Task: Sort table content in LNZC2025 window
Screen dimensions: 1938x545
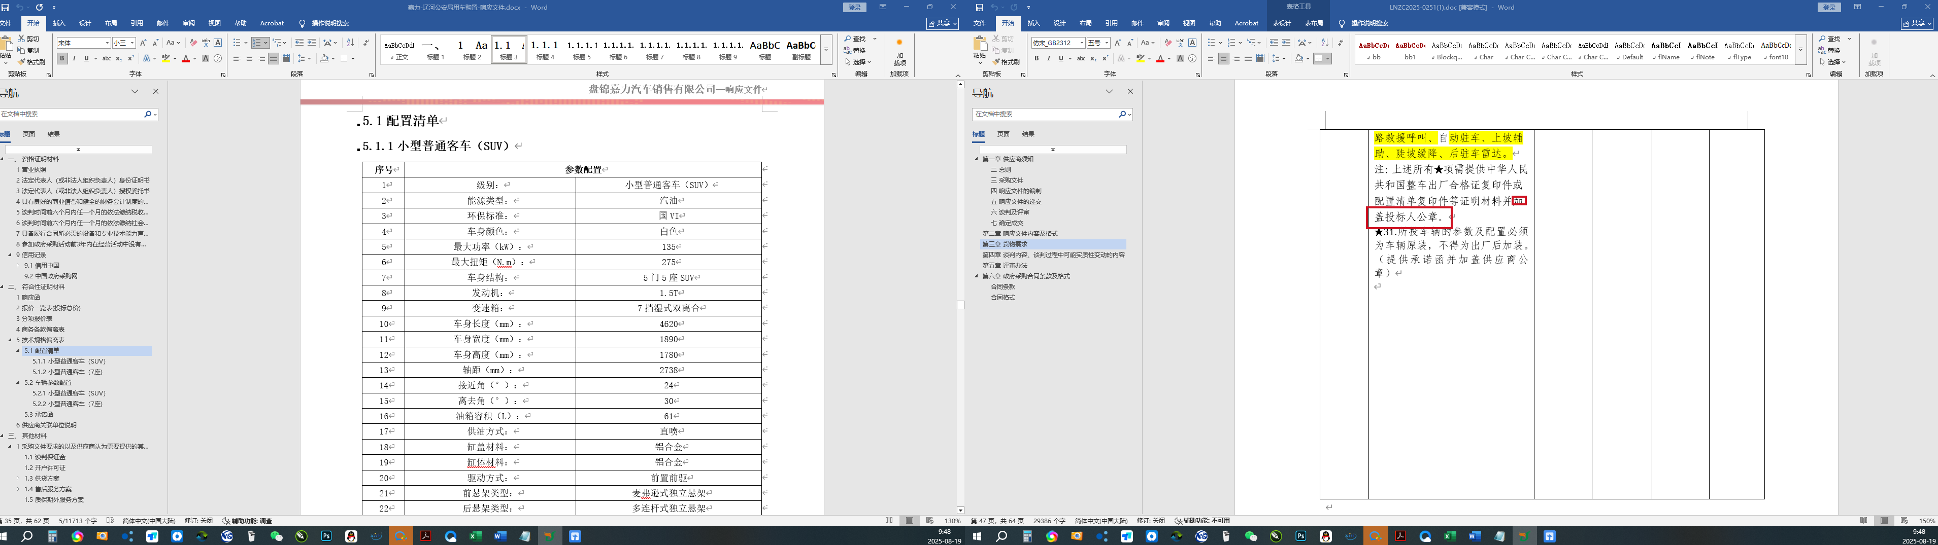Action: click(1325, 43)
